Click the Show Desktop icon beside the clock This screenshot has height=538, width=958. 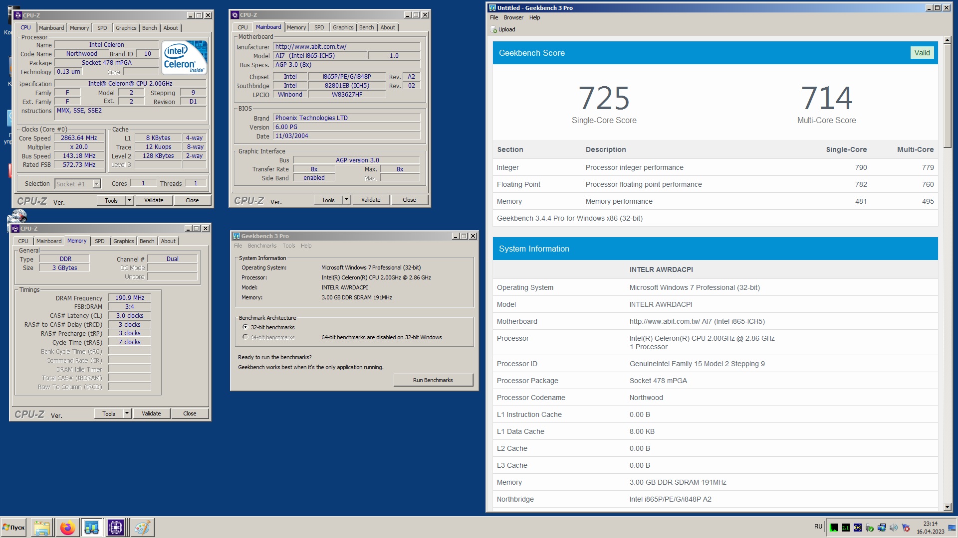952,528
